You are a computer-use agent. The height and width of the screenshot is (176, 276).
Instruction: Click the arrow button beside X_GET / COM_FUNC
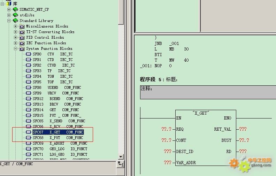pyautogui.click(x=121, y=164)
